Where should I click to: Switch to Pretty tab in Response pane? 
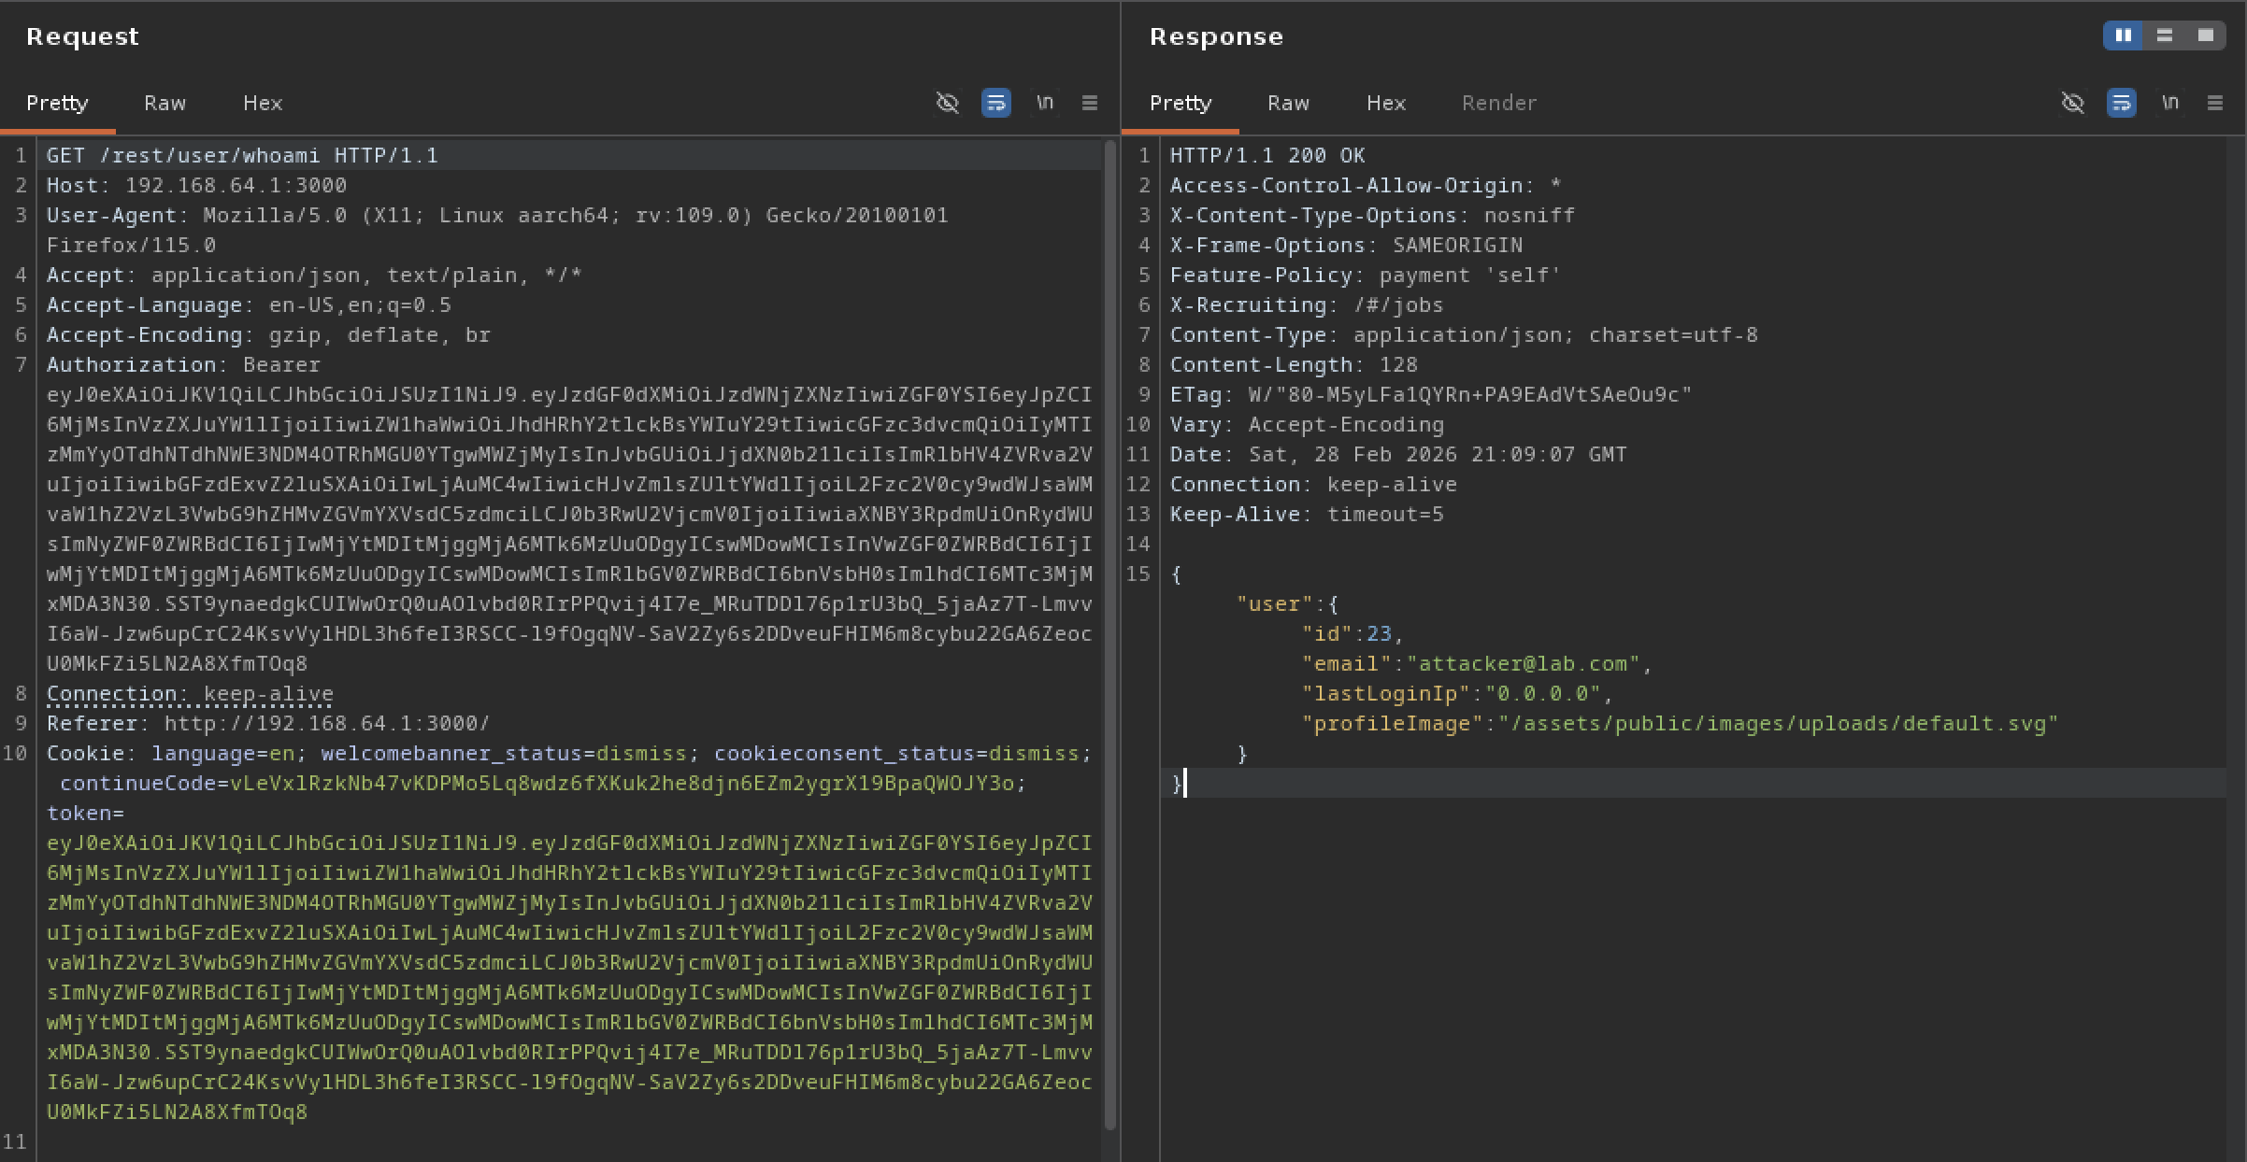point(1181,103)
